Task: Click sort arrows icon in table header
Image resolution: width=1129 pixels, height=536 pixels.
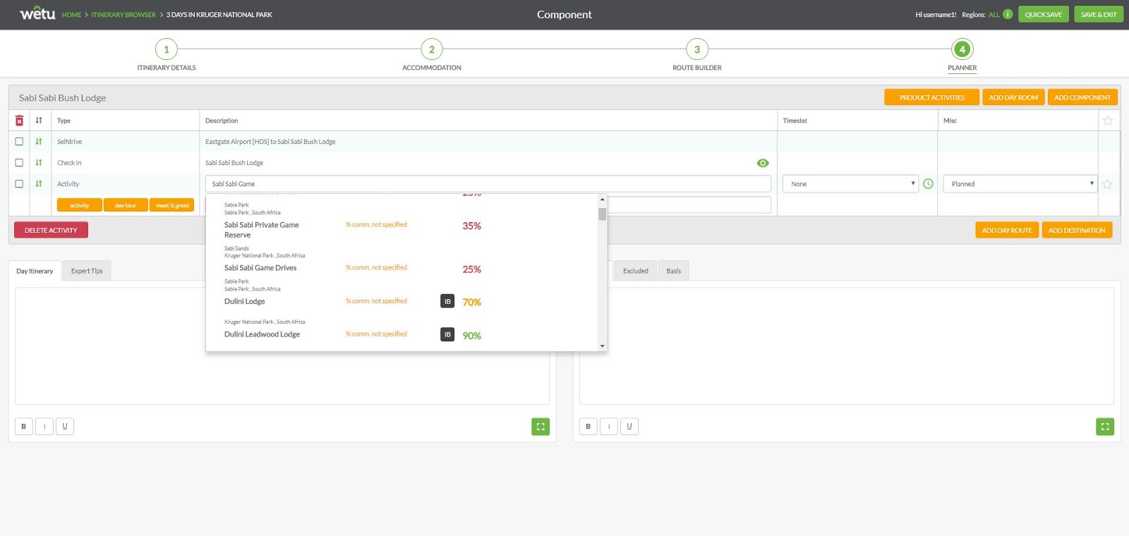Action: click(x=39, y=121)
